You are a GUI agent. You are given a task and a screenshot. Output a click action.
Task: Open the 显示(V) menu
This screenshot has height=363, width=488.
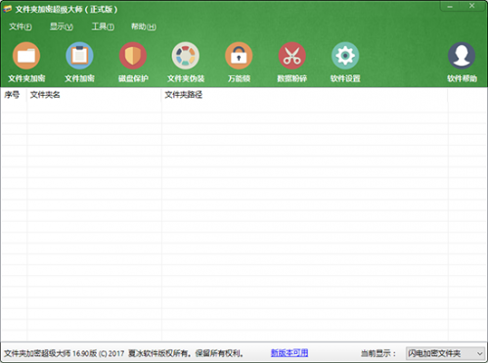click(x=62, y=26)
